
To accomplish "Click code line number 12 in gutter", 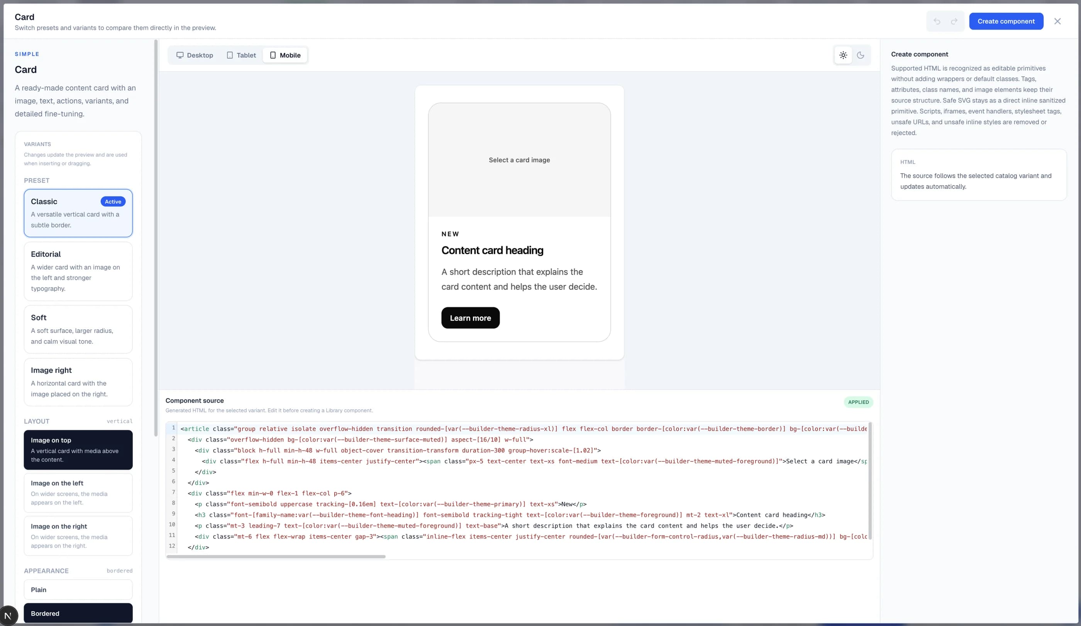I will [171, 546].
